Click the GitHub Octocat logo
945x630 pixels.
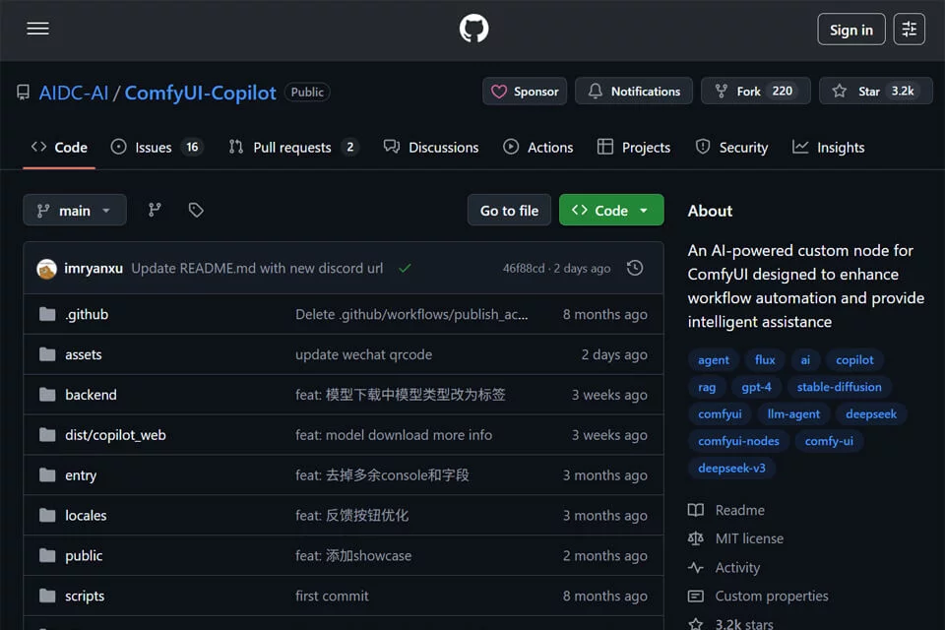[x=473, y=29]
